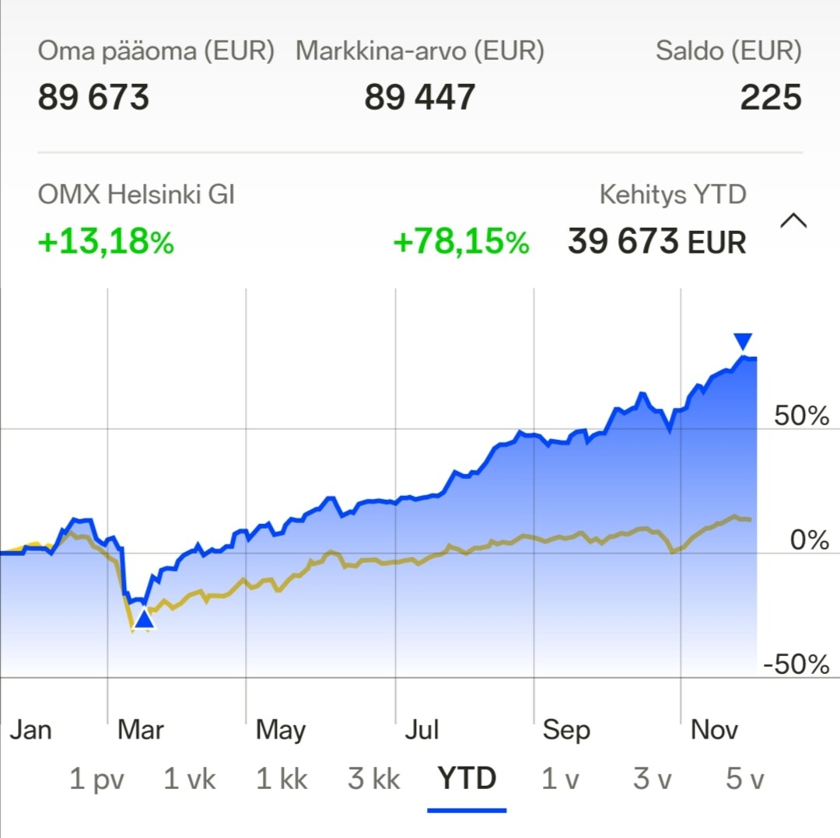
Task: Tap the +13,18% index return figure
Action: pos(106,243)
